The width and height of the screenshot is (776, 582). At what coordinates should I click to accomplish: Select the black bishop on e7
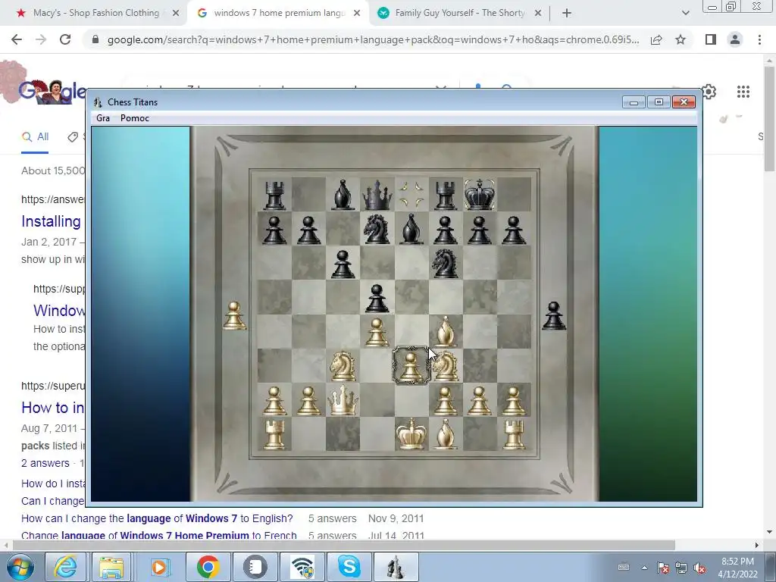(x=411, y=230)
